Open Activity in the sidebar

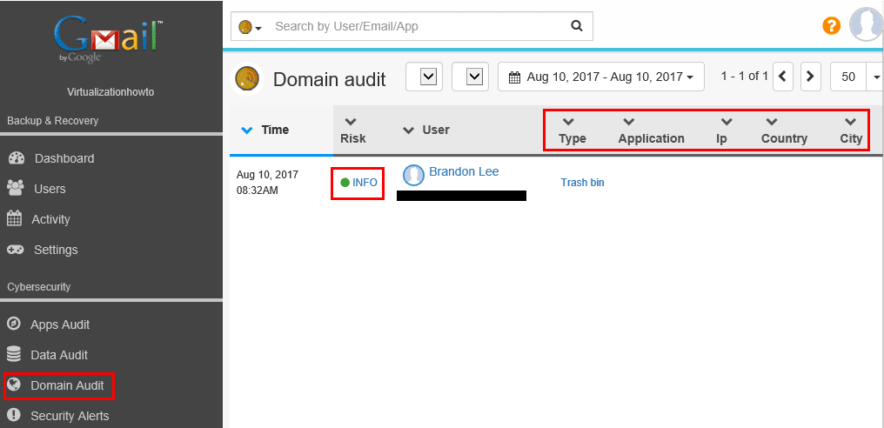[50, 219]
